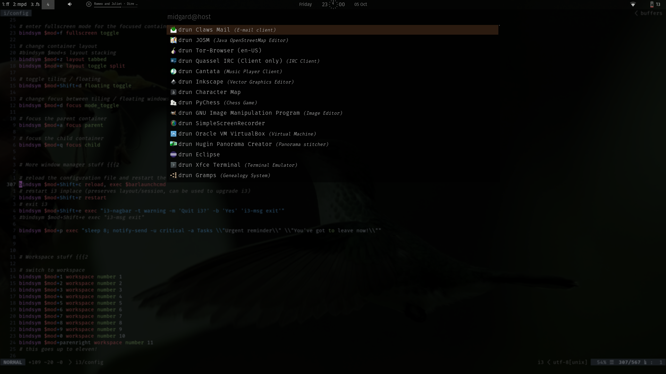666x374 pixels.
Task: Click the 54% statusline percentage
Action: (x=602, y=362)
